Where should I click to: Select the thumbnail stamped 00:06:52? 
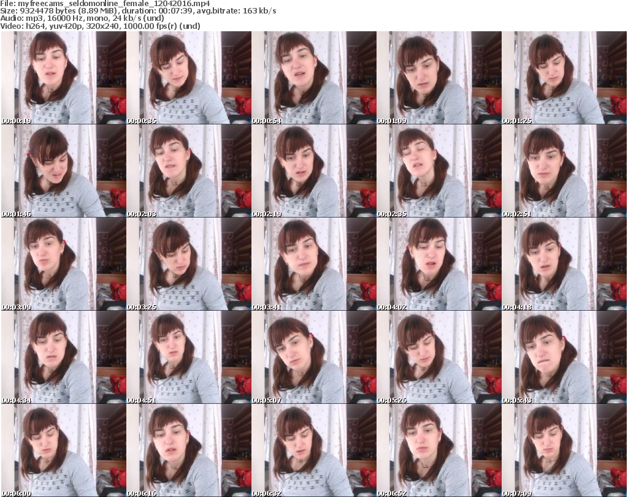439,450
